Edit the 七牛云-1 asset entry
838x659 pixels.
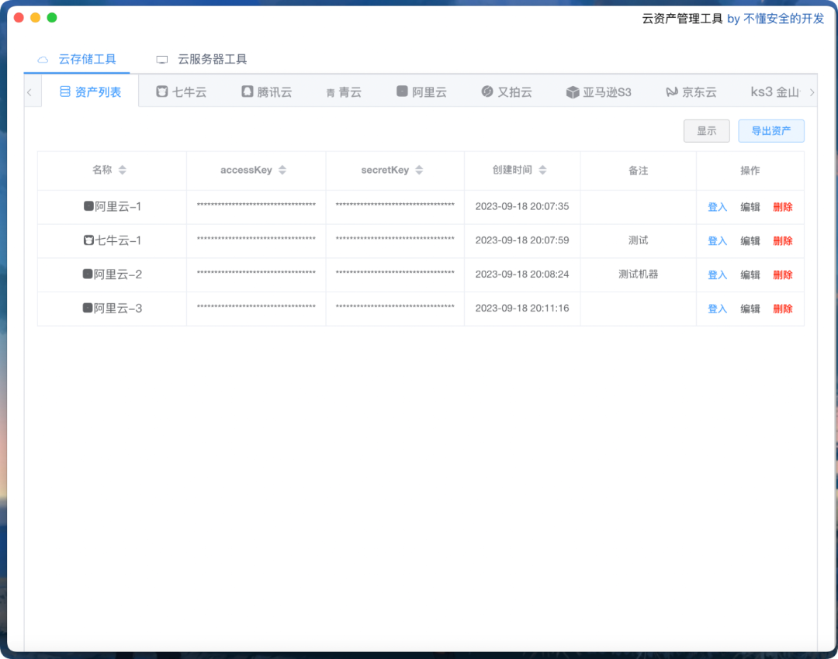pos(750,241)
